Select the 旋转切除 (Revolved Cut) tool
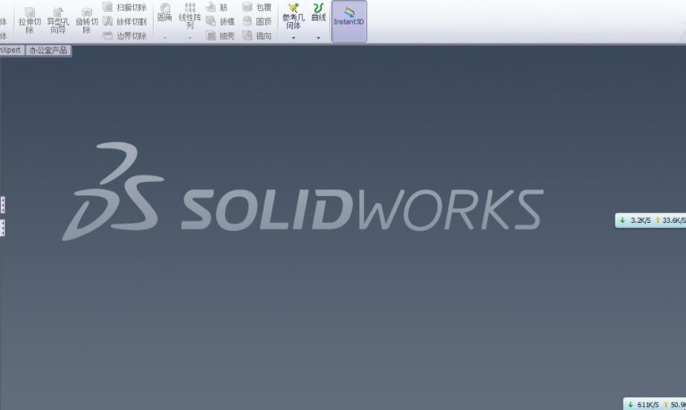The width and height of the screenshot is (686, 410). tap(87, 21)
